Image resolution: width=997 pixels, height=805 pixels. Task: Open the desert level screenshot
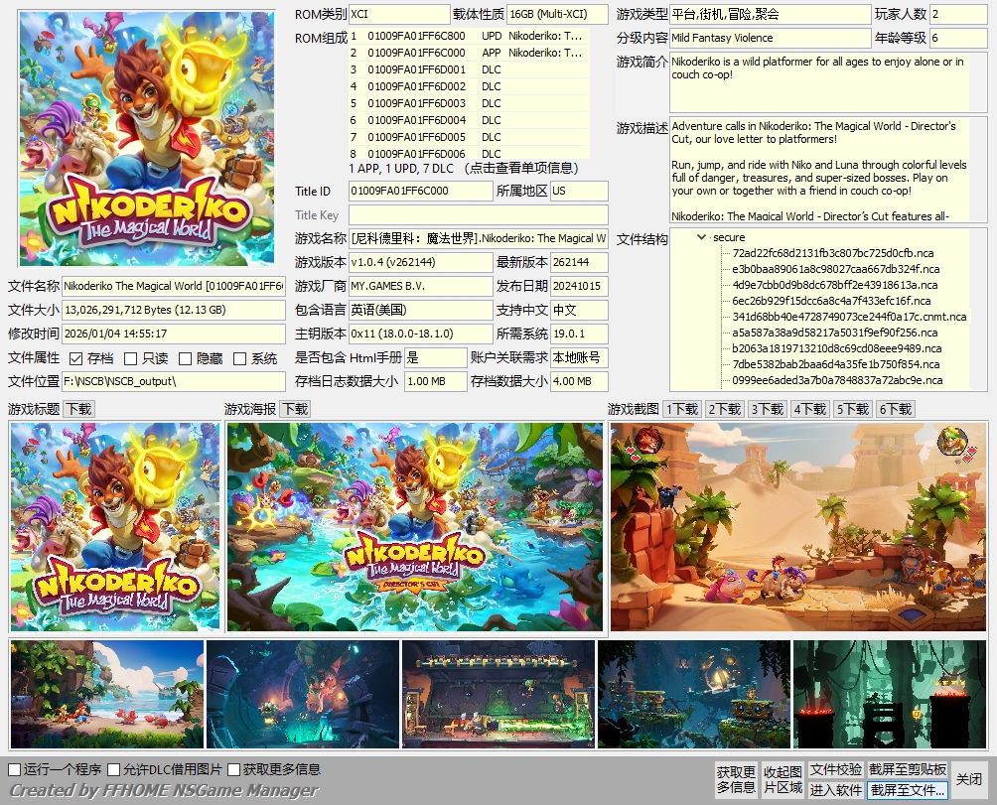(798, 527)
